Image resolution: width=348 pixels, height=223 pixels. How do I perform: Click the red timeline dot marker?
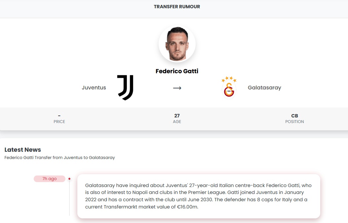coord(69,179)
